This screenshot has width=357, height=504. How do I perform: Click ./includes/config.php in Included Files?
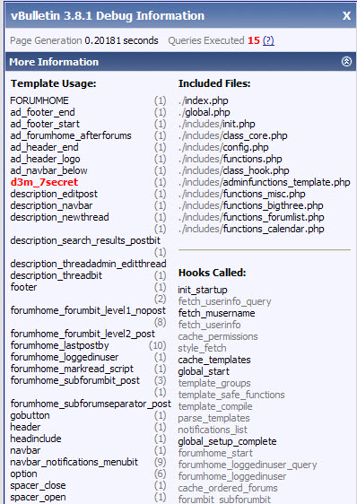(223, 147)
